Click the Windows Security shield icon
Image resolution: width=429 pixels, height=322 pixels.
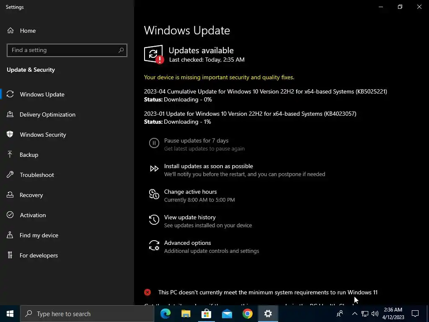coord(10,135)
